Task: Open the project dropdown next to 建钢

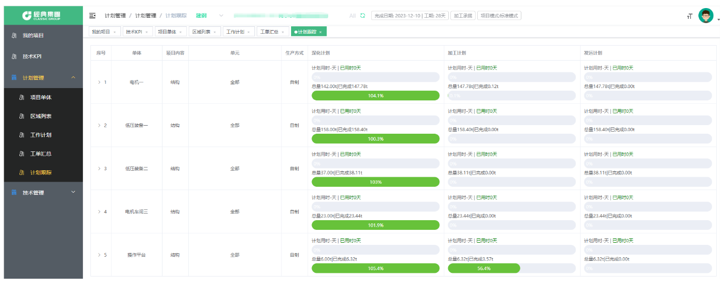Action: [x=221, y=16]
